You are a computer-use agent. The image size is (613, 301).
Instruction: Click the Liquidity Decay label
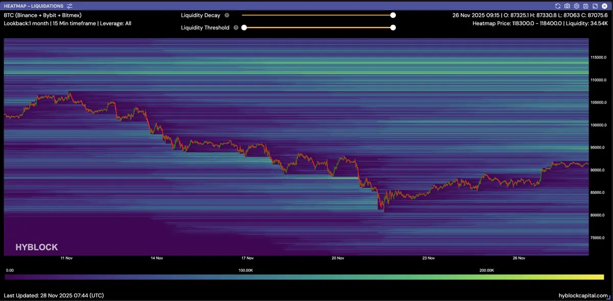coord(201,15)
